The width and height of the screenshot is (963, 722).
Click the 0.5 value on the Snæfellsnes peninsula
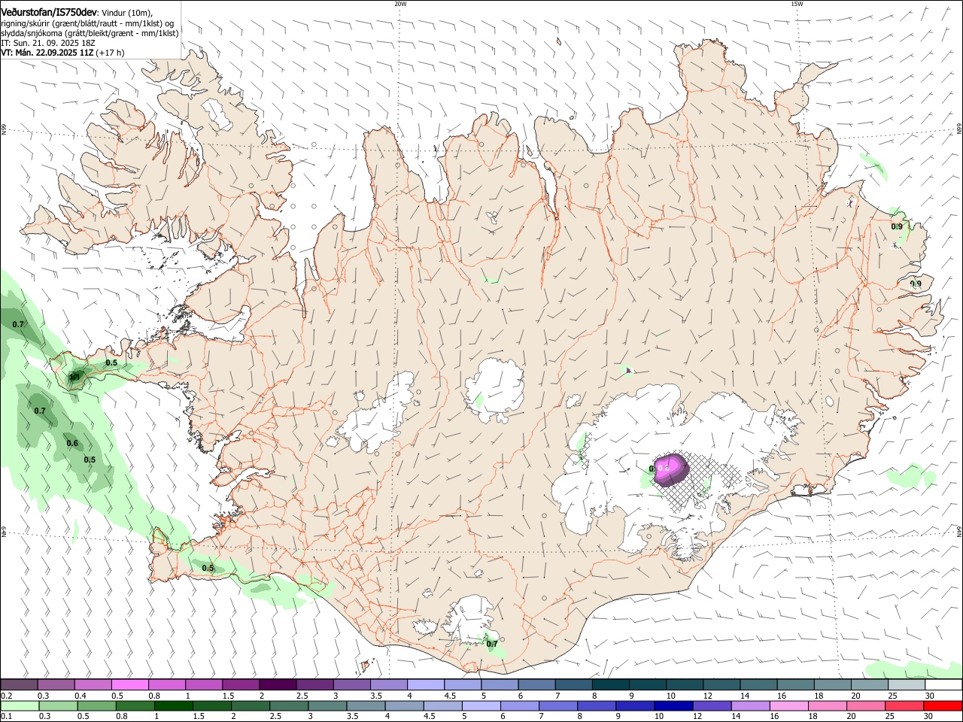(111, 363)
